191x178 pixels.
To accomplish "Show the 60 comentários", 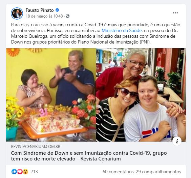I will [118, 172].
